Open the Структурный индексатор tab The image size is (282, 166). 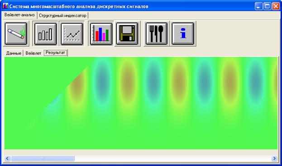click(x=62, y=16)
